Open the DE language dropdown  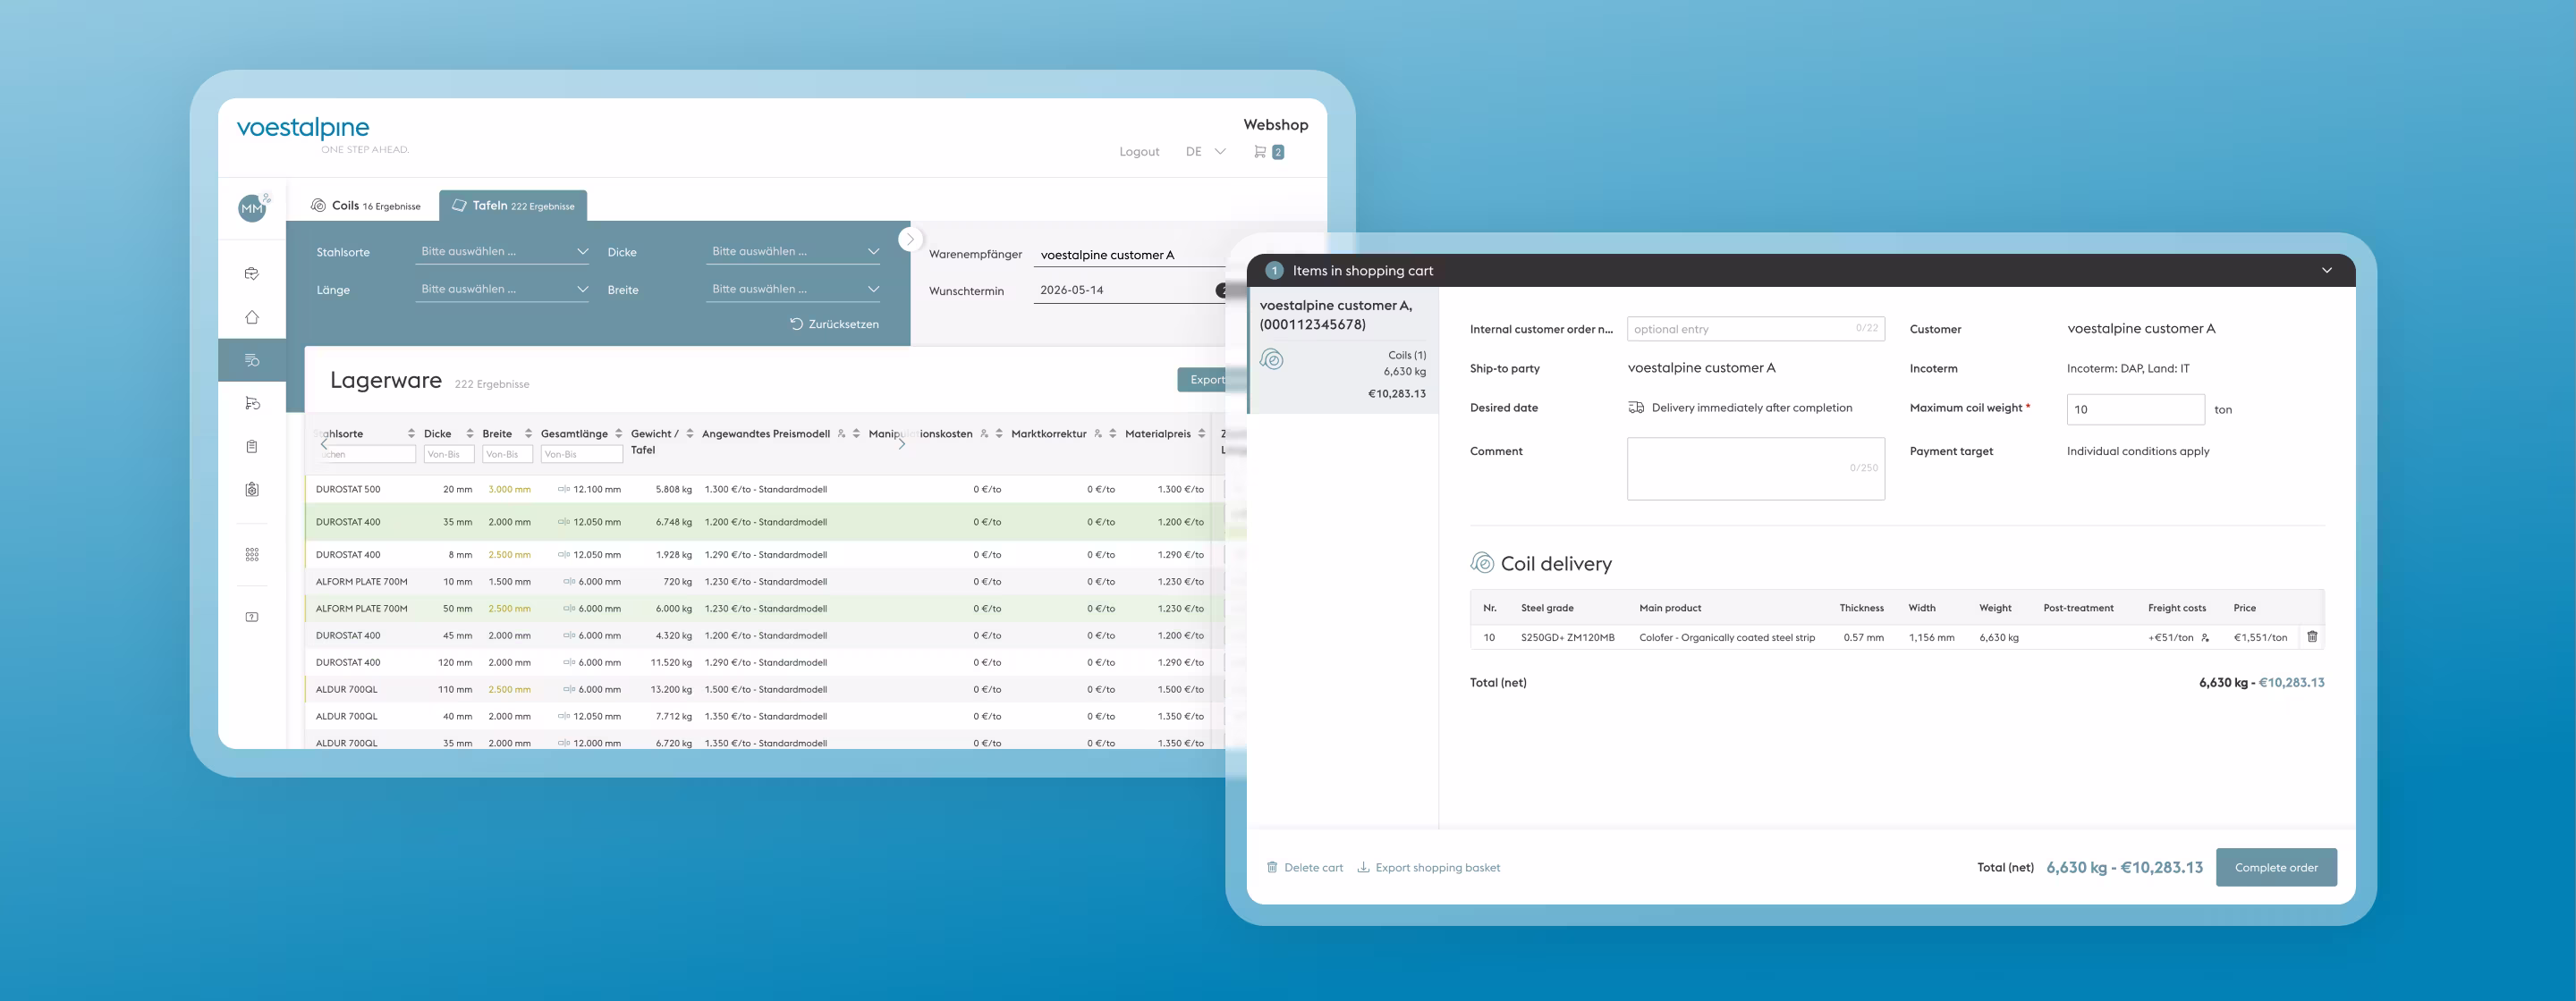click(x=1205, y=152)
